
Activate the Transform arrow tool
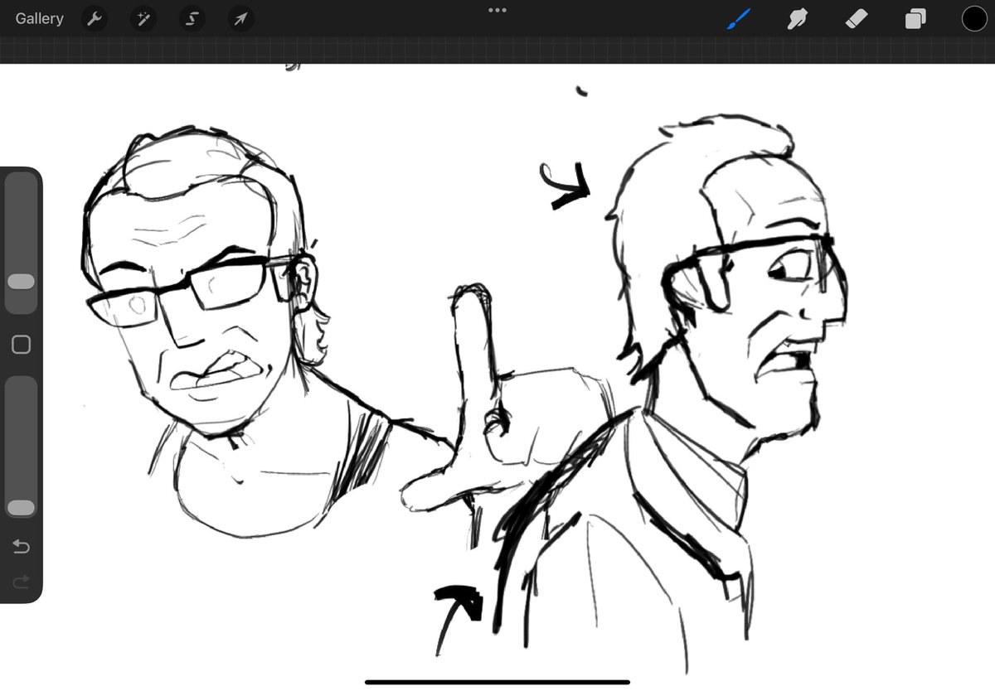[x=240, y=18]
